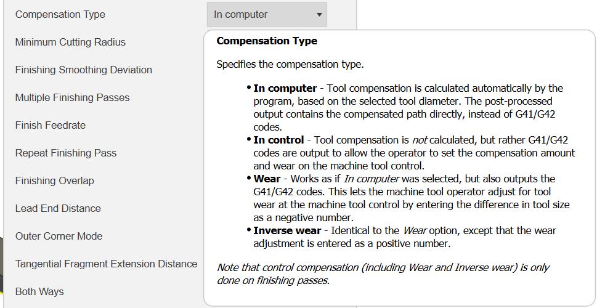Select the Minimum Cutting Radius parameter row

70,42
